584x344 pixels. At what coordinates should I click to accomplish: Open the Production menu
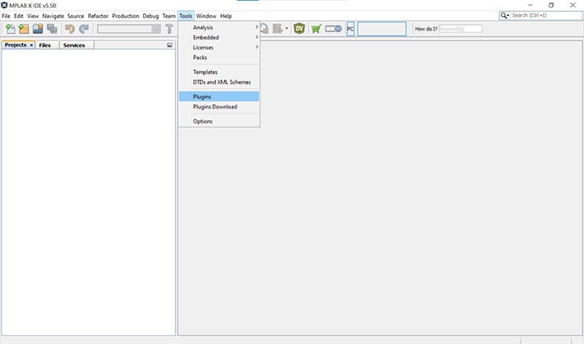click(126, 16)
